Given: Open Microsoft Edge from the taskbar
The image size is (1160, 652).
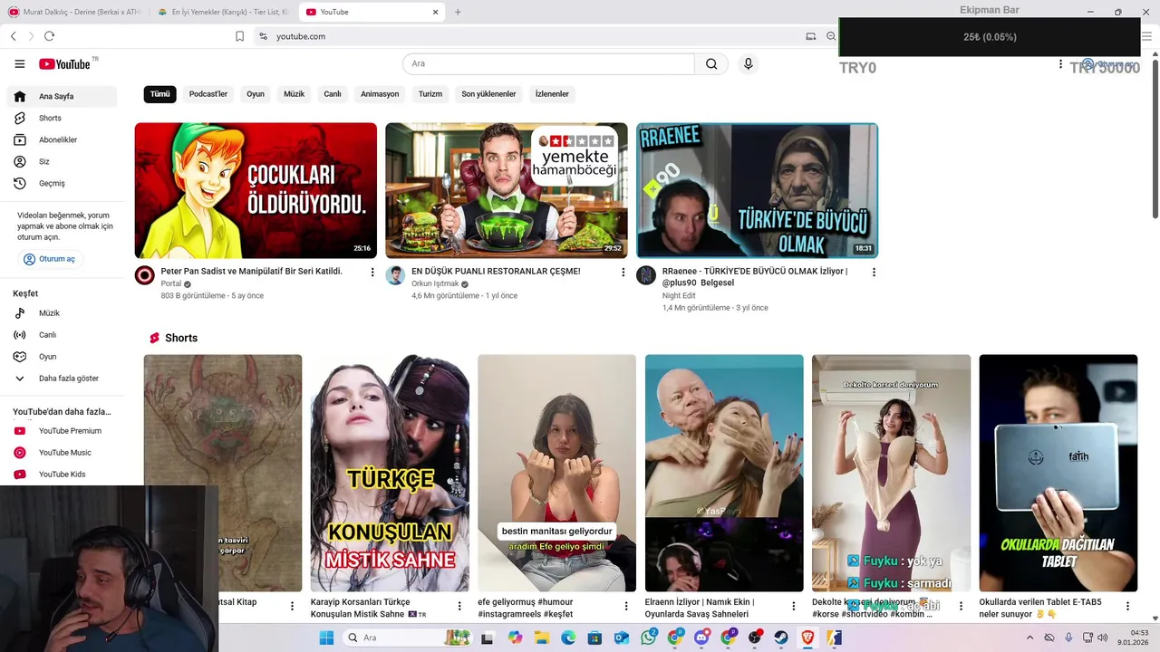Looking at the screenshot, I should coord(568,638).
